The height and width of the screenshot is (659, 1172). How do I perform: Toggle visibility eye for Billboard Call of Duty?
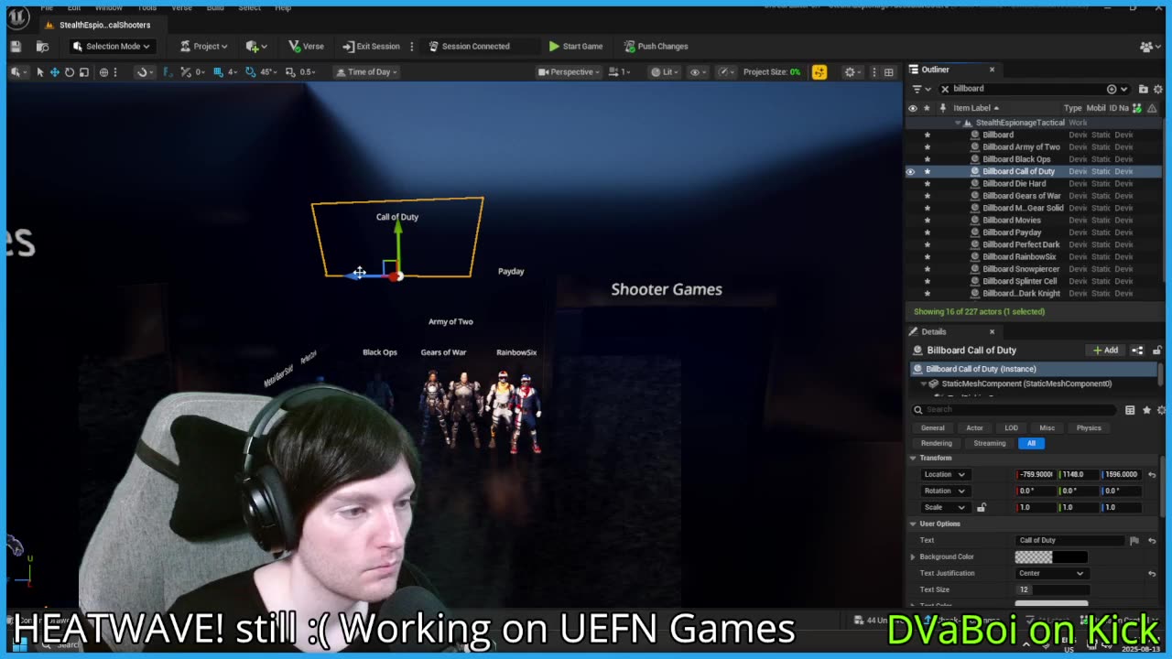tap(910, 171)
